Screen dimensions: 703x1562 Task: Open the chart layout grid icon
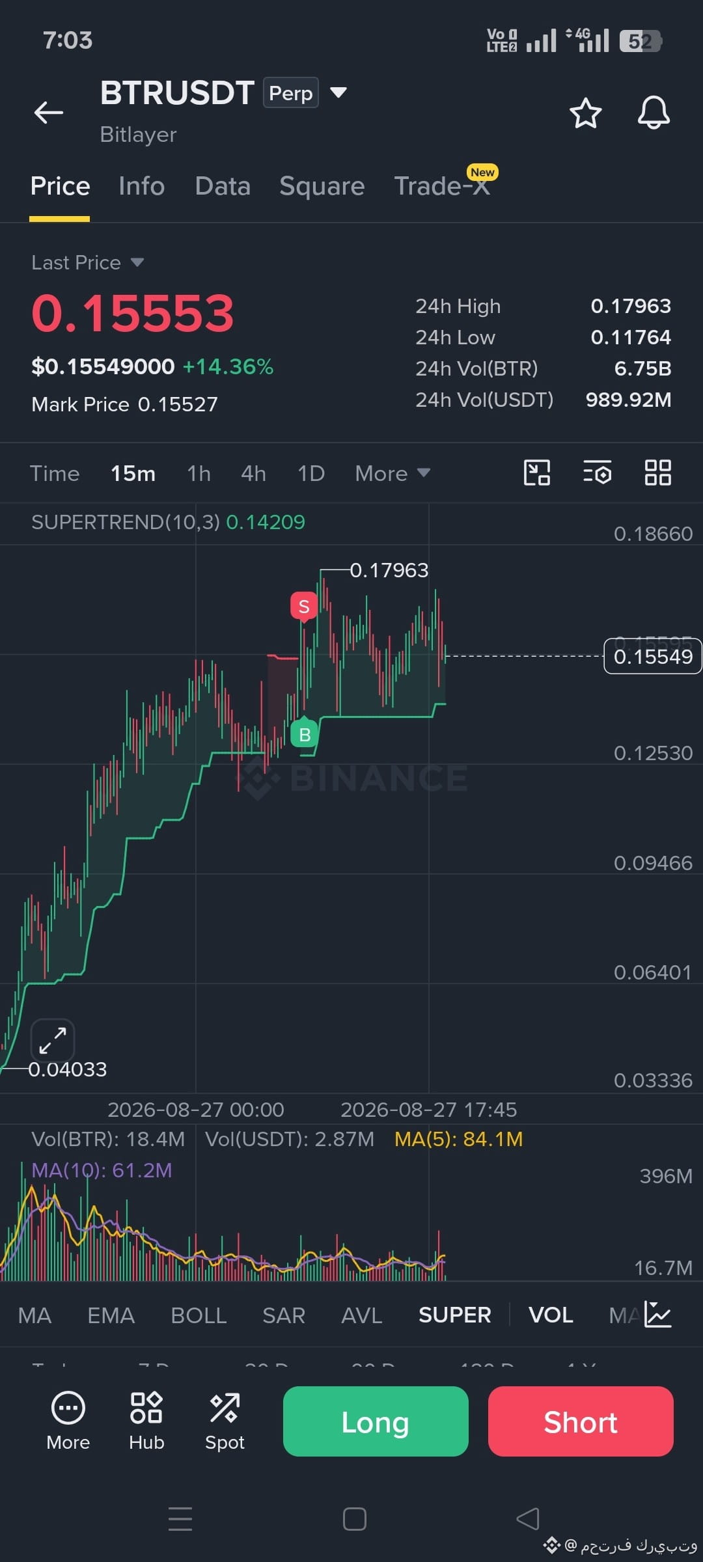tap(657, 473)
